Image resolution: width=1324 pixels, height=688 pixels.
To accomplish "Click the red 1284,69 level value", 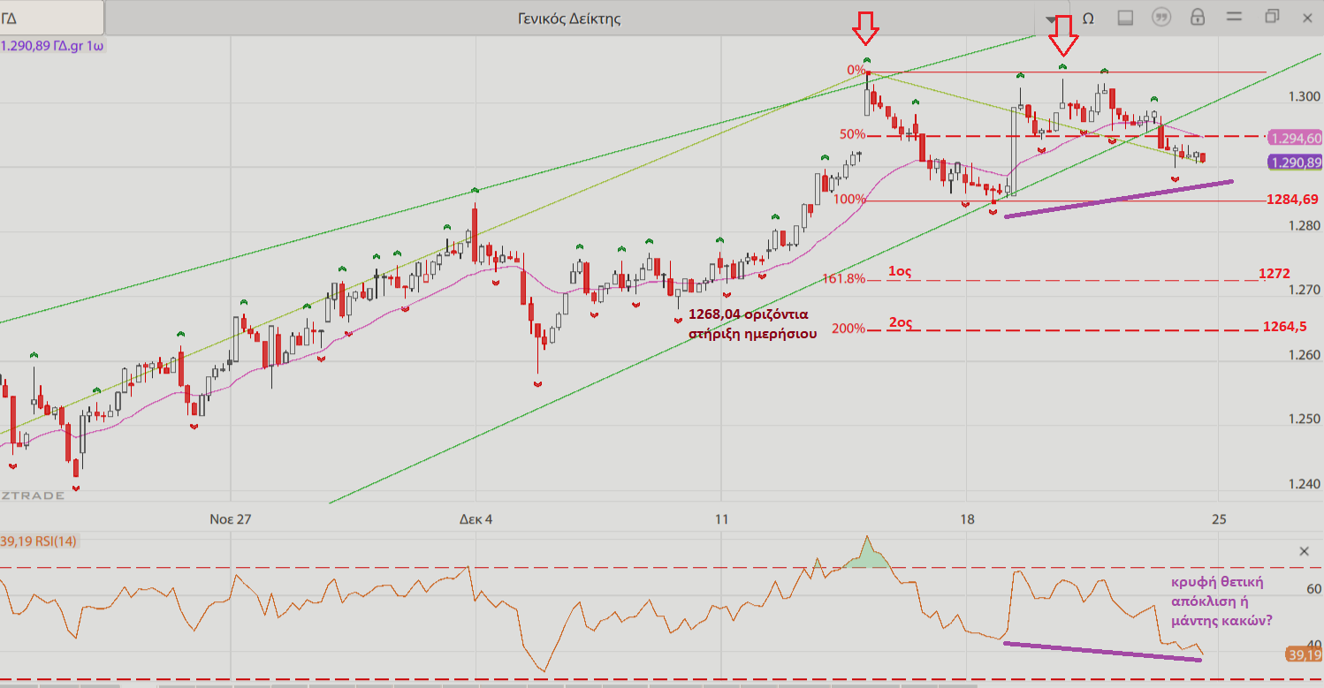I will [x=1291, y=200].
